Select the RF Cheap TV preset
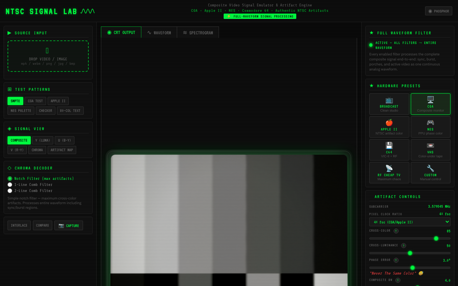 point(389,173)
